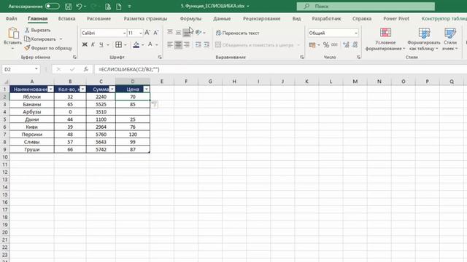Viewport: 467px width, 262px height.
Task: Toggle the AutoSave switch
Action: (x=52, y=6)
